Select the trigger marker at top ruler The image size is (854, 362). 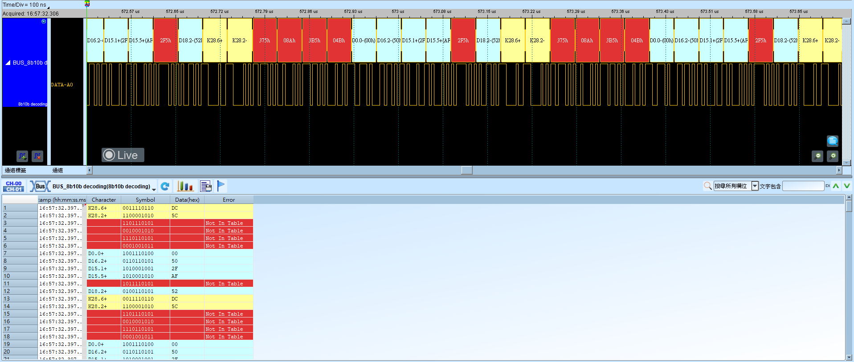[x=87, y=4]
